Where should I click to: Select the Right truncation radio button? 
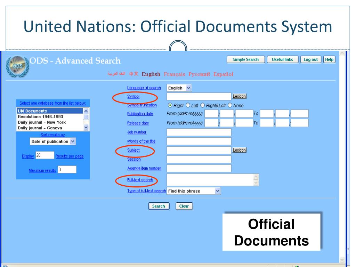pos(170,105)
